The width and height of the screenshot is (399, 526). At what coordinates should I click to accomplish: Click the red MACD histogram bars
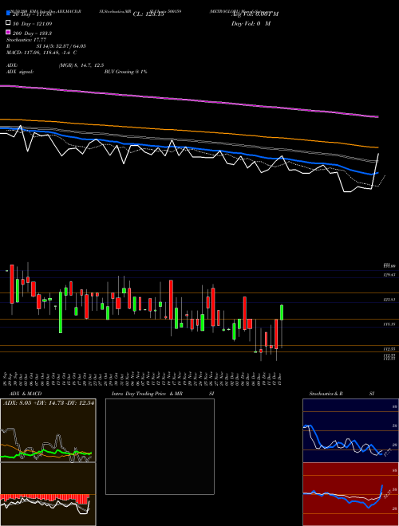tap(45, 497)
